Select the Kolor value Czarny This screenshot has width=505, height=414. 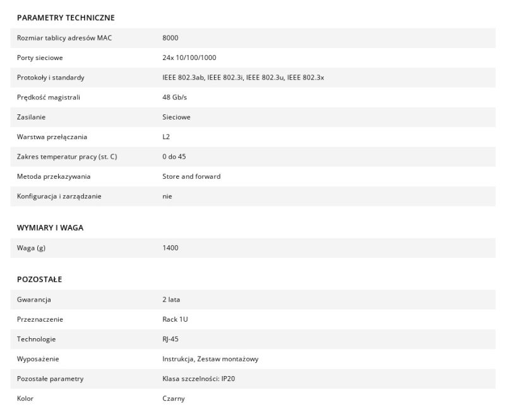pyautogui.click(x=173, y=399)
